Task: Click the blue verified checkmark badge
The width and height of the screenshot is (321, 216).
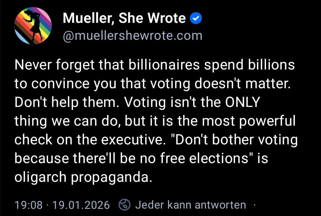Action: coord(196,19)
